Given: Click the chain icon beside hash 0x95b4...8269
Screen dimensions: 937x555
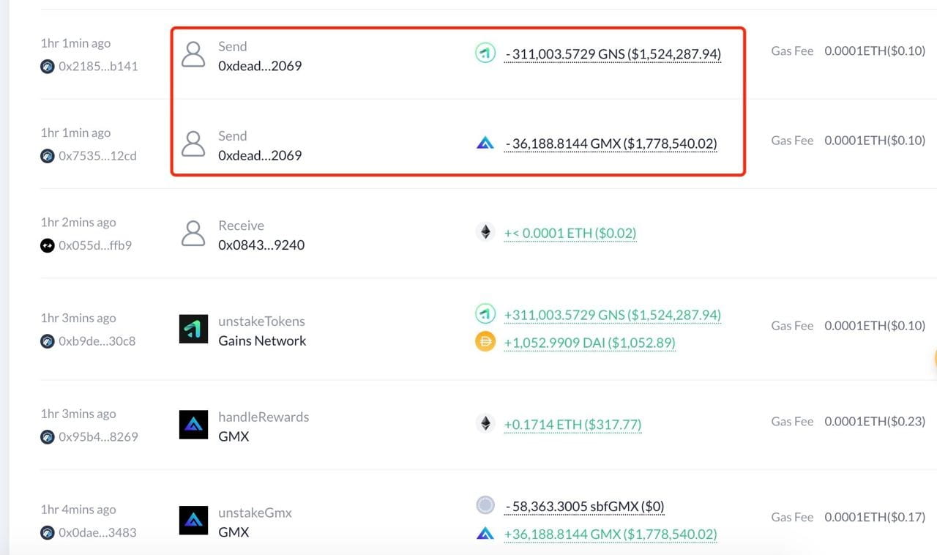Looking at the screenshot, I should click(x=48, y=436).
